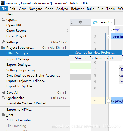Expand the New submenu arrow
This screenshot has width=123, height=131.
(x=68, y=14)
